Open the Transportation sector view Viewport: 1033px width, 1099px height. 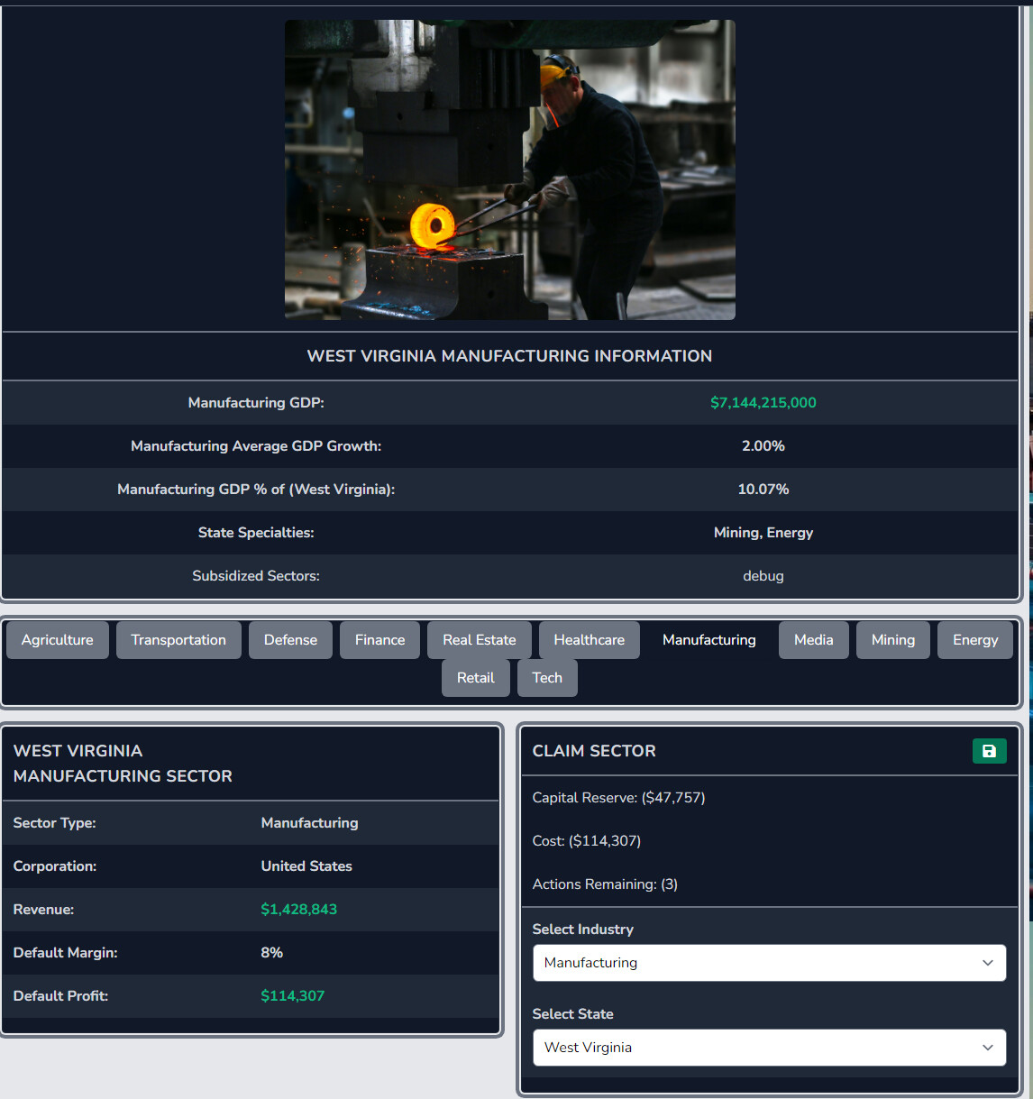(x=178, y=639)
